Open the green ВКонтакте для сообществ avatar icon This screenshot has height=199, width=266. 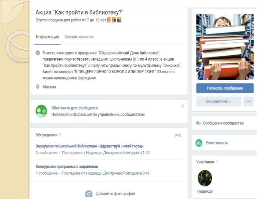tap(41, 111)
